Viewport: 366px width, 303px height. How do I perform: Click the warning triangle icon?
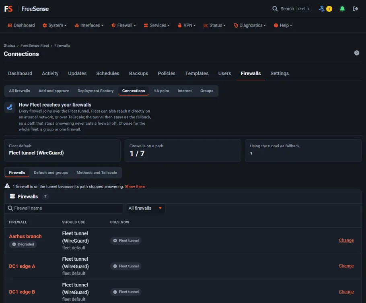click(x=7, y=186)
